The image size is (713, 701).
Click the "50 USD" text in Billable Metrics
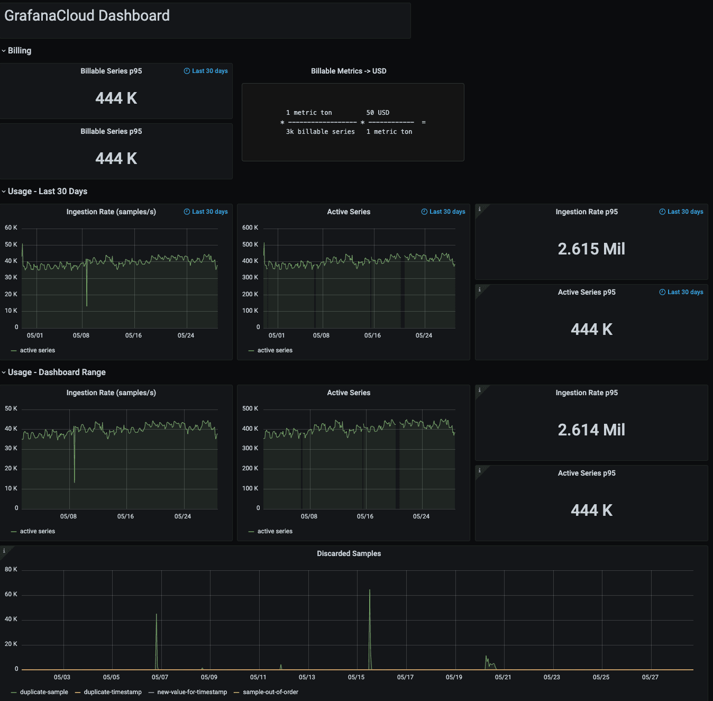tap(378, 113)
